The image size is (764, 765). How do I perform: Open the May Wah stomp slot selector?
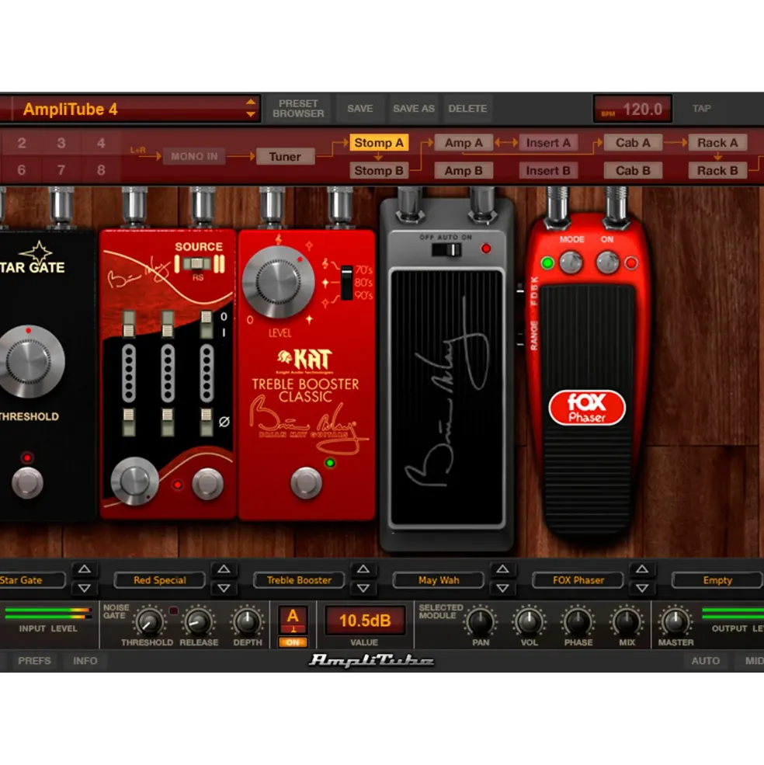[439, 580]
